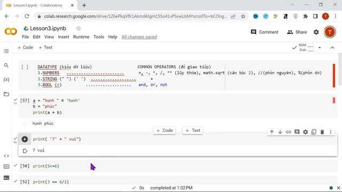The image size is (342, 192).
Task: Open more cell actions menu
Action: point(331,132)
